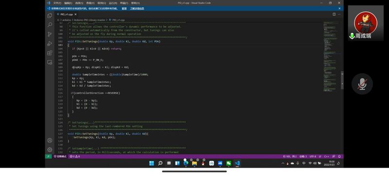
Task: Click the moon focus icon in the tray
Action: point(338,163)
